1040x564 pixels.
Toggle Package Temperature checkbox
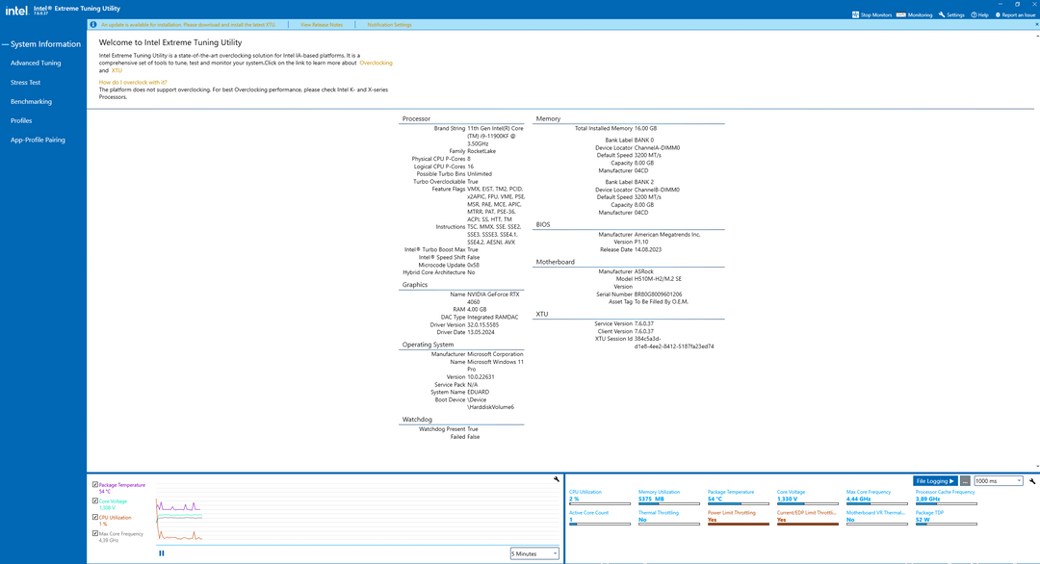pyautogui.click(x=95, y=484)
